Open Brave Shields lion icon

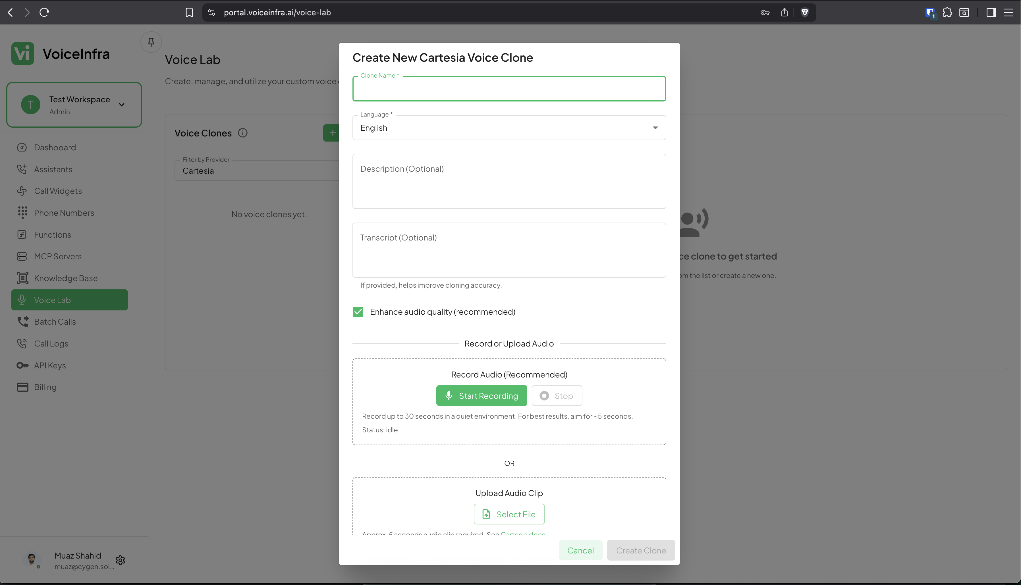tap(805, 13)
